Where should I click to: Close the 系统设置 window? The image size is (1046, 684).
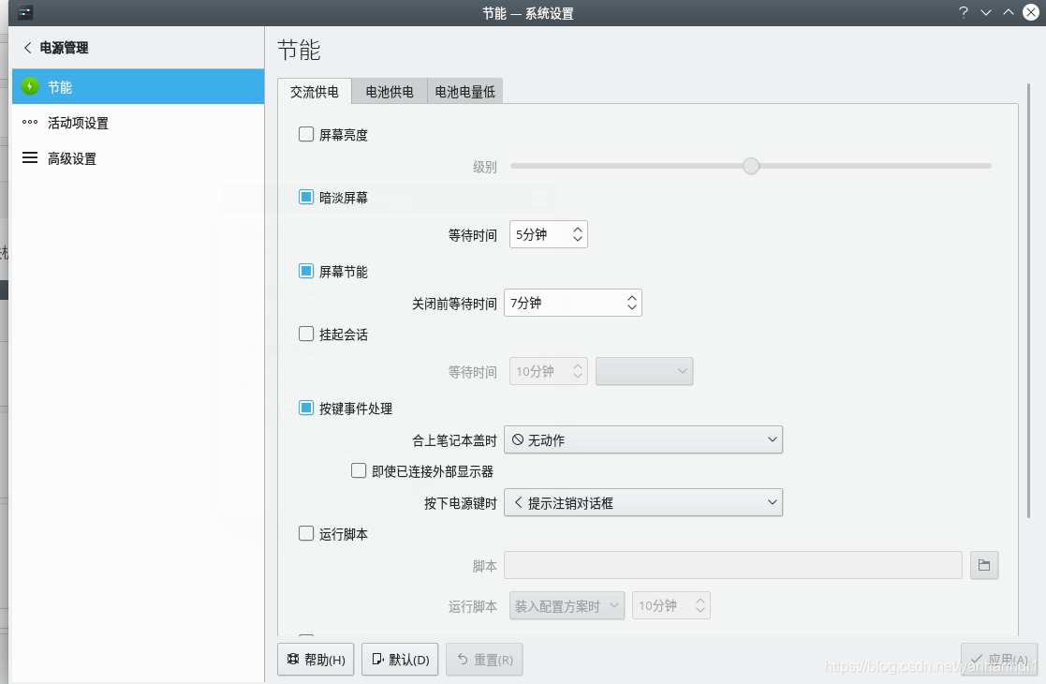coord(1031,13)
